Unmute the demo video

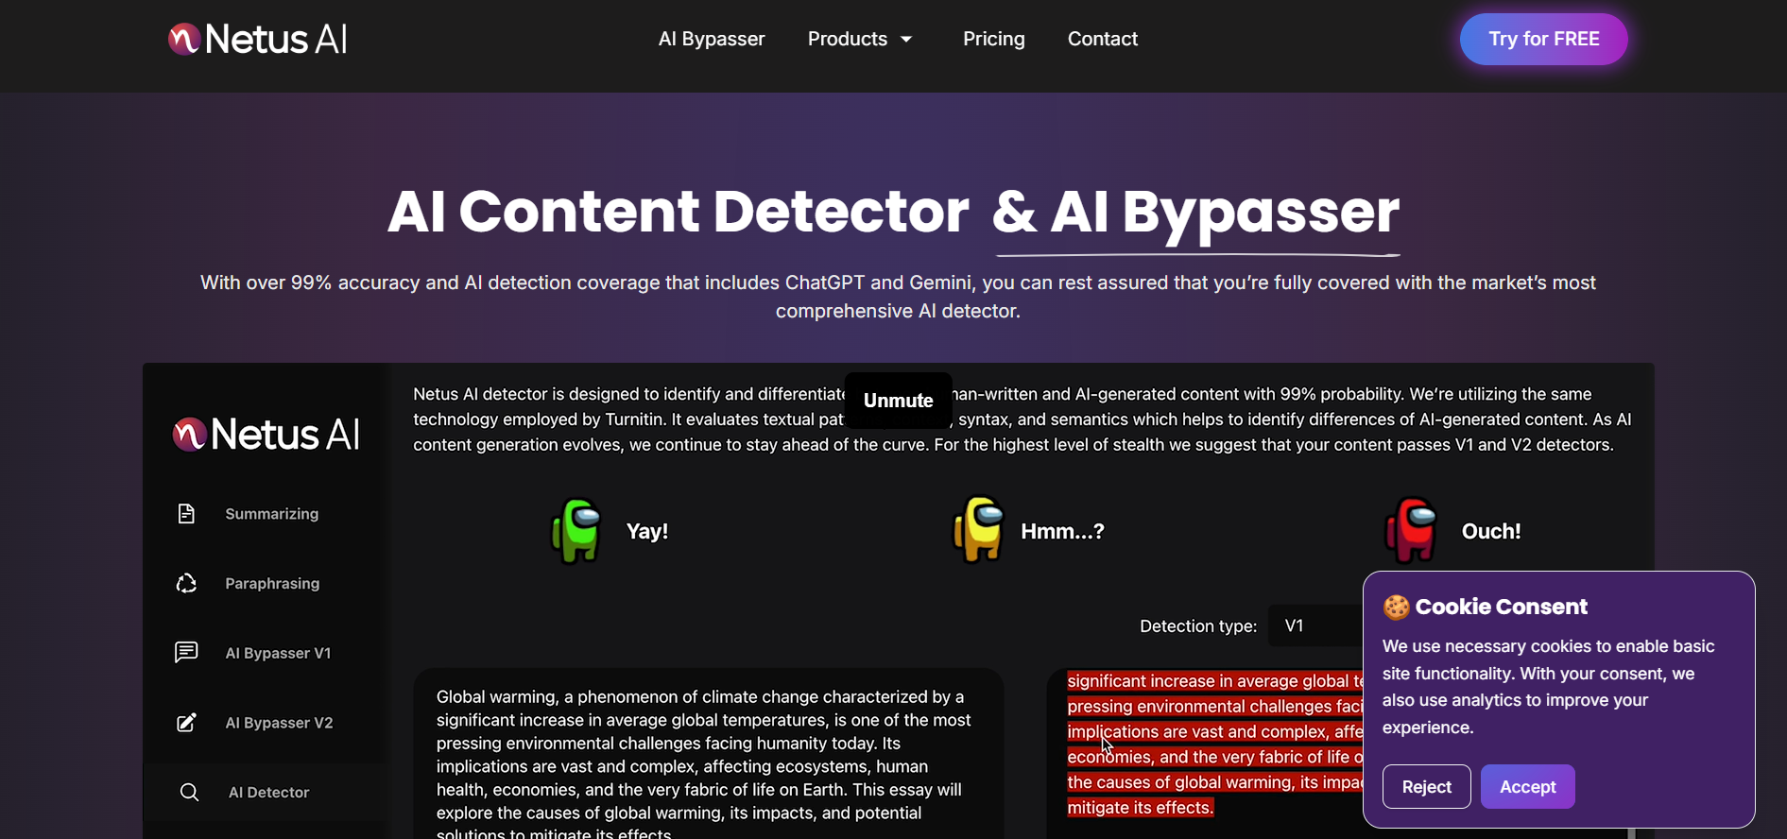click(898, 401)
